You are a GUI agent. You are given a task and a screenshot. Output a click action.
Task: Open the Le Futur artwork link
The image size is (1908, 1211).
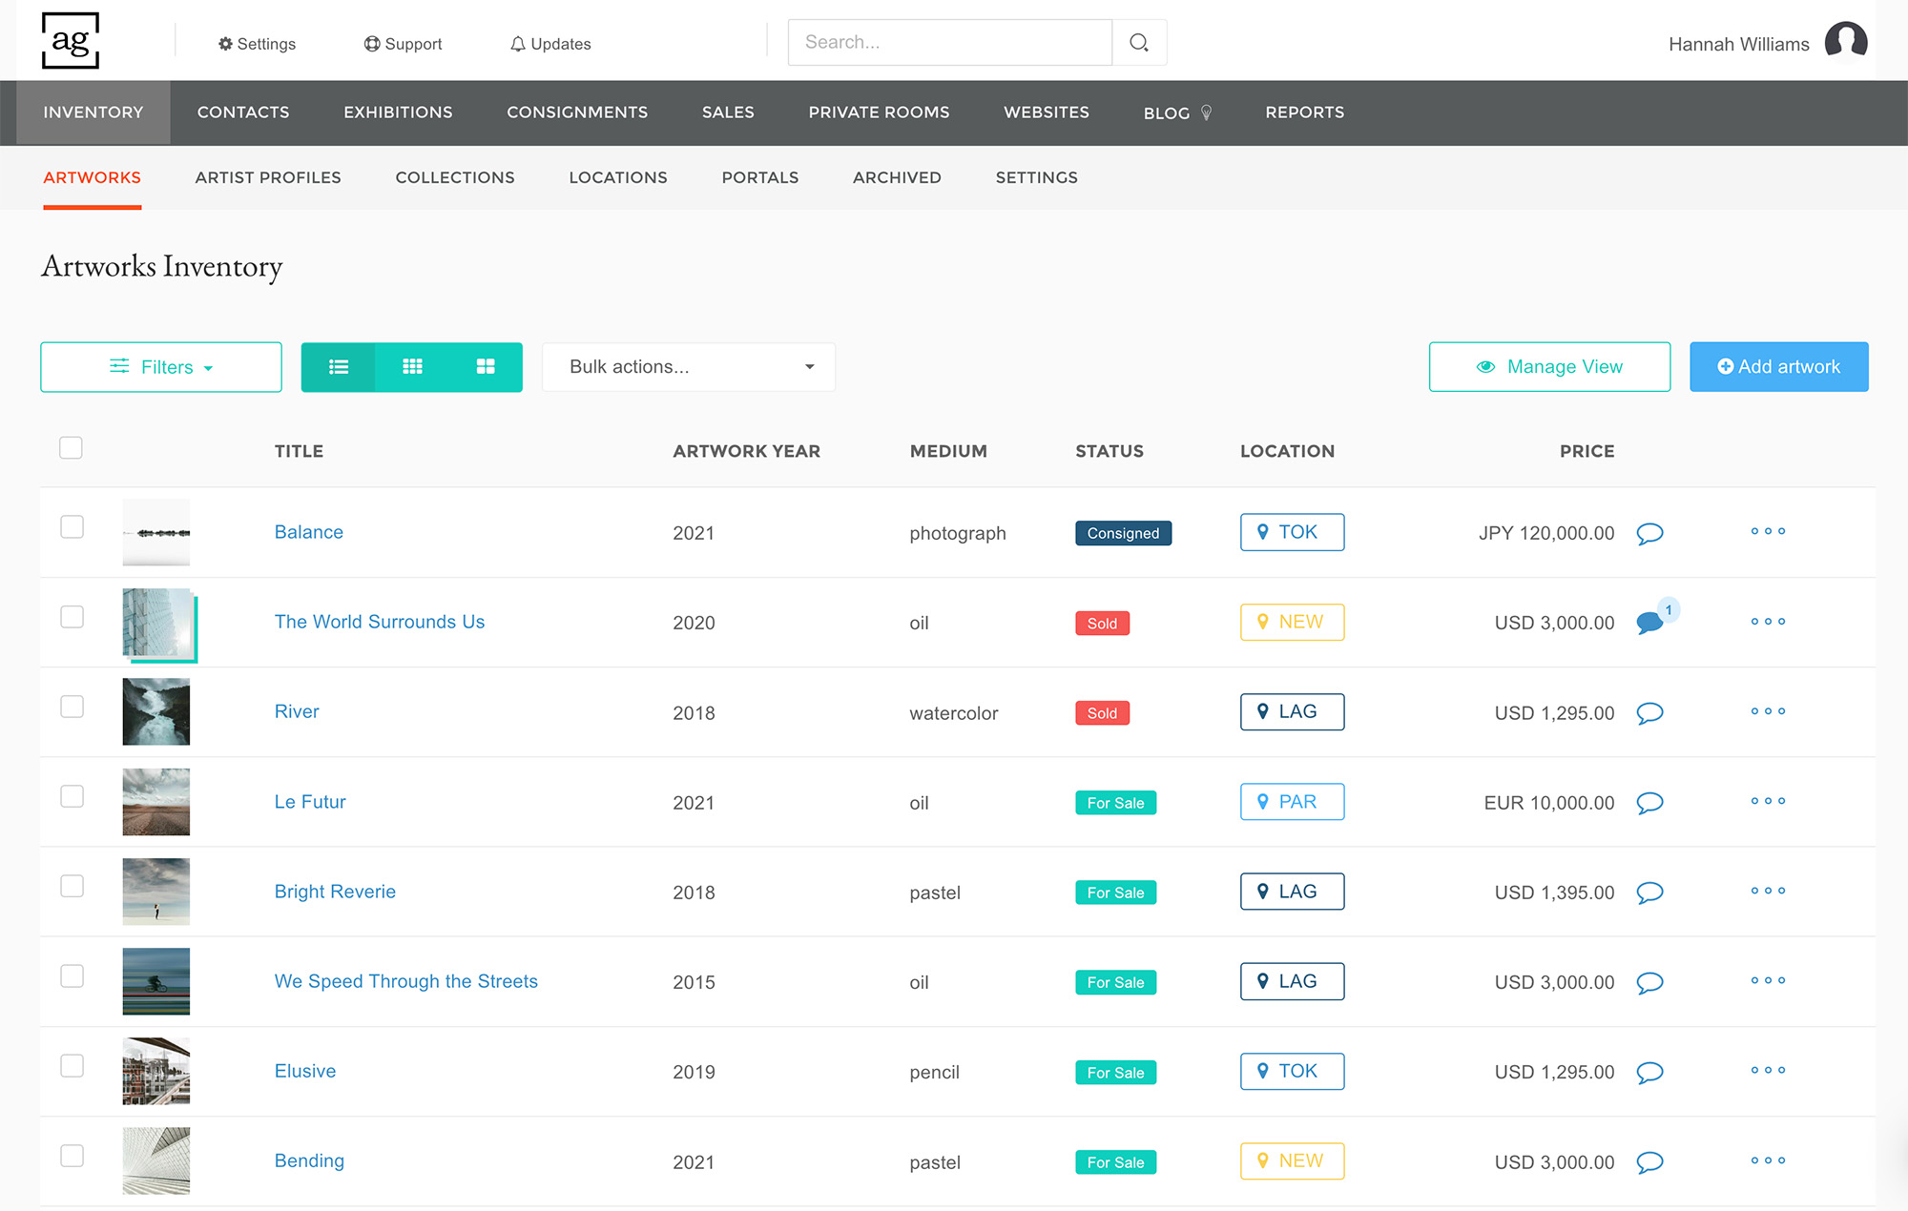click(x=310, y=802)
